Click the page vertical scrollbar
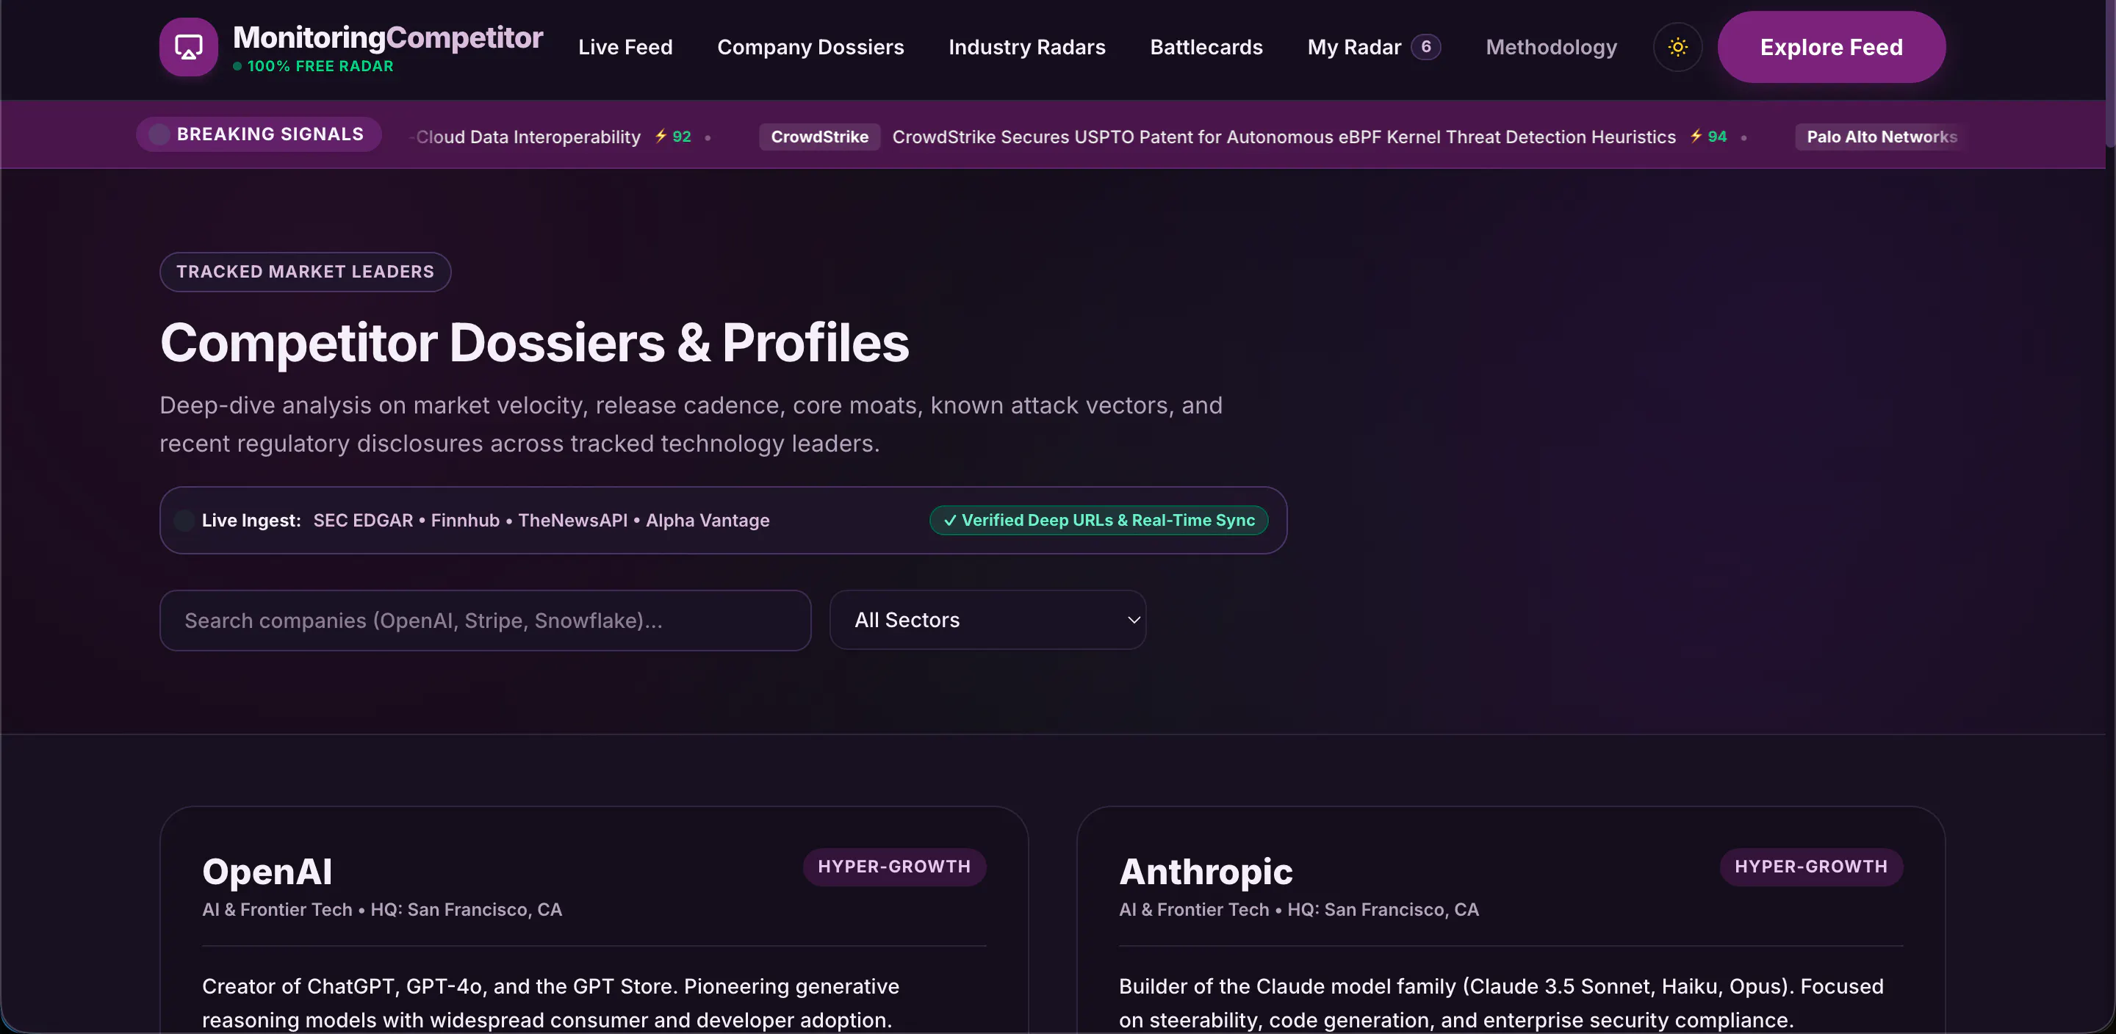The image size is (2116, 1034). click(2109, 74)
